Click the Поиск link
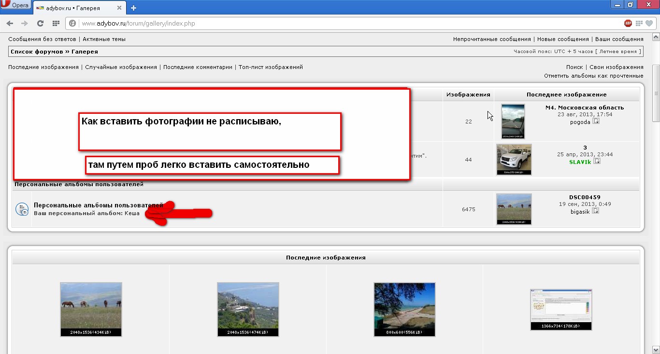Image resolution: width=660 pixels, height=354 pixels. [574, 67]
